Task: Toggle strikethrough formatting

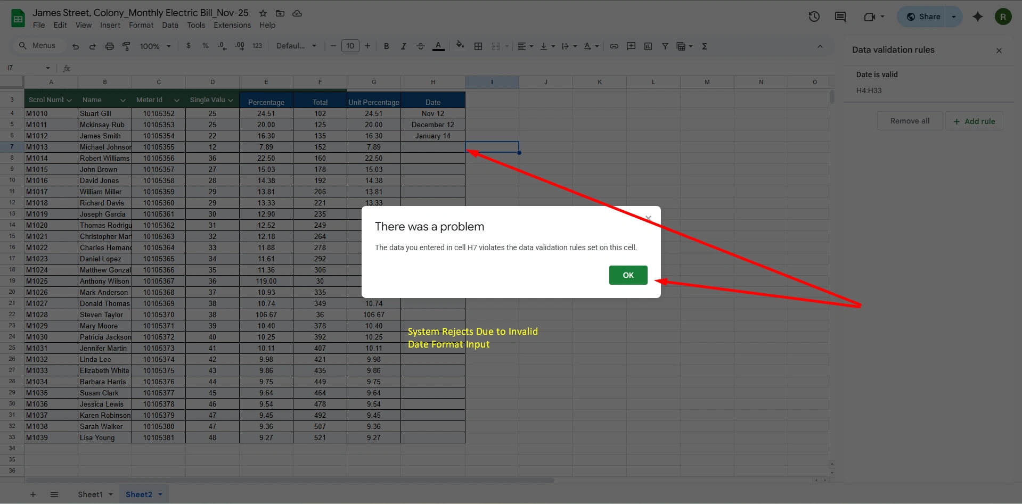Action: [420, 46]
